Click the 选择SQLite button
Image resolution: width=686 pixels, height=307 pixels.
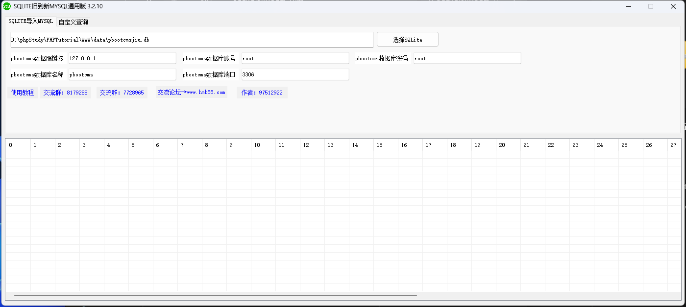pyautogui.click(x=407, y=39)
